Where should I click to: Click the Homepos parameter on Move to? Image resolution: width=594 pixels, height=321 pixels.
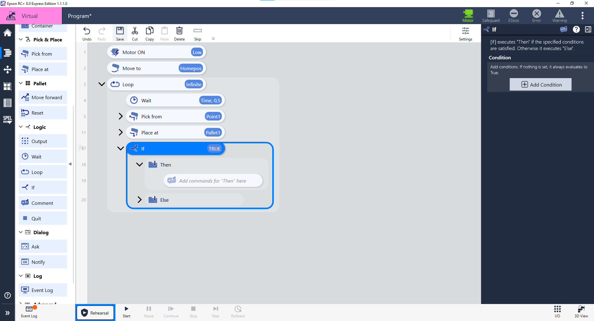(x=191, y=68)
